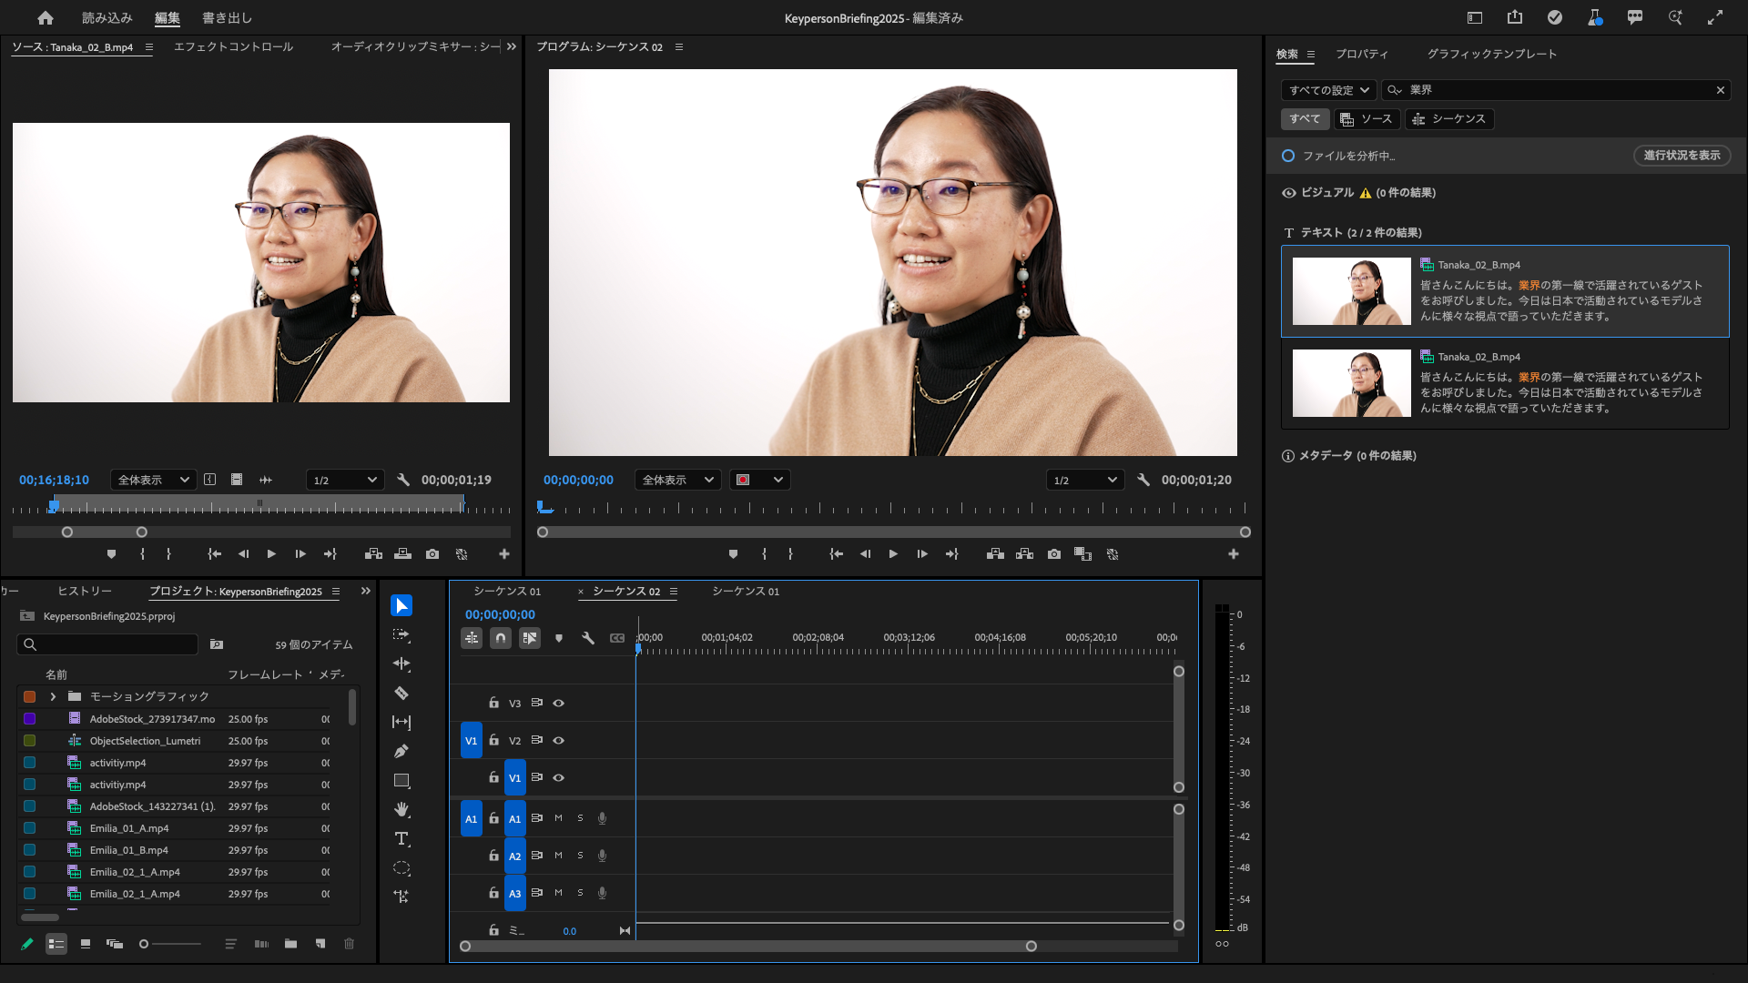Select the Type tool

(401, 839)
